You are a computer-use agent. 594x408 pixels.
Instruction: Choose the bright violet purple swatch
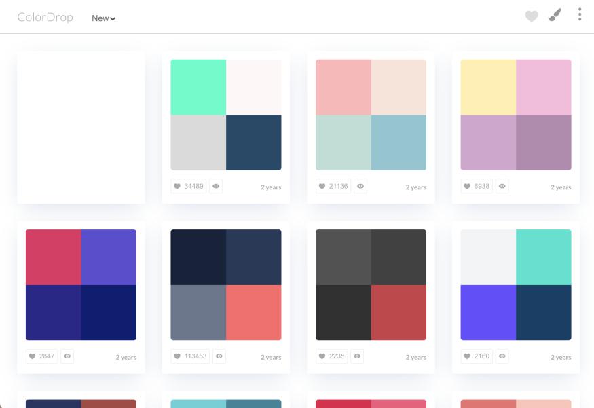pyautogui.click(x=488, y=312)
